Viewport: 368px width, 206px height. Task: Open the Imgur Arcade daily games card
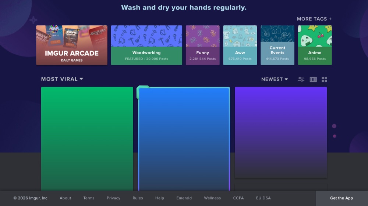[x=72, y=45]
